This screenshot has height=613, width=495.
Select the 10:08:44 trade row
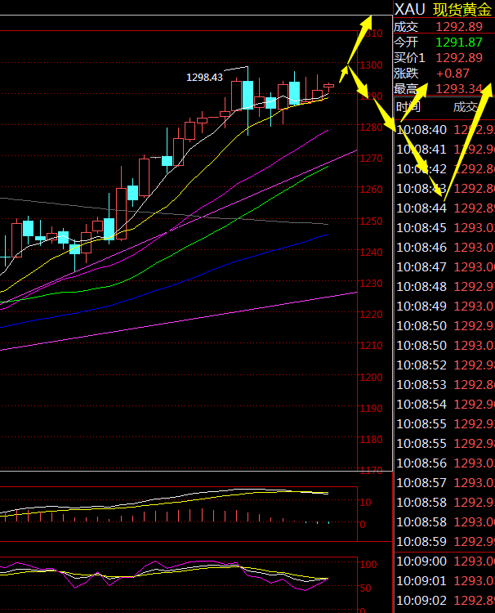(444, 208)
